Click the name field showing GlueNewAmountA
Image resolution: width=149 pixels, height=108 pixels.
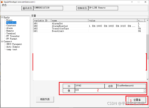(131, 86)
